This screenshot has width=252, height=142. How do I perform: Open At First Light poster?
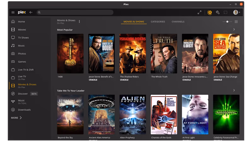(195, 115)
